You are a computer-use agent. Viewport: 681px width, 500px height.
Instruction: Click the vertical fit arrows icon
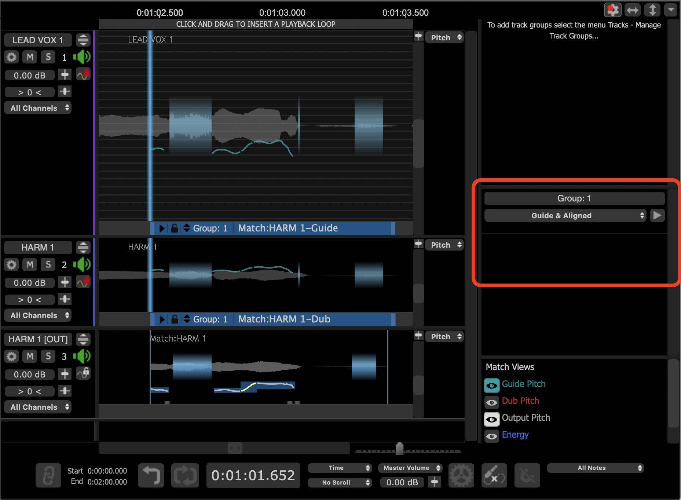click(652, 10)
